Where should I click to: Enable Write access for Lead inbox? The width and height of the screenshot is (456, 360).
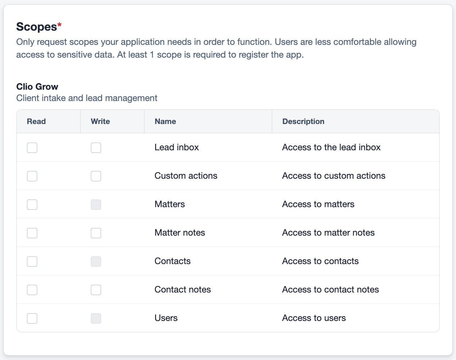tap(96, 147)
